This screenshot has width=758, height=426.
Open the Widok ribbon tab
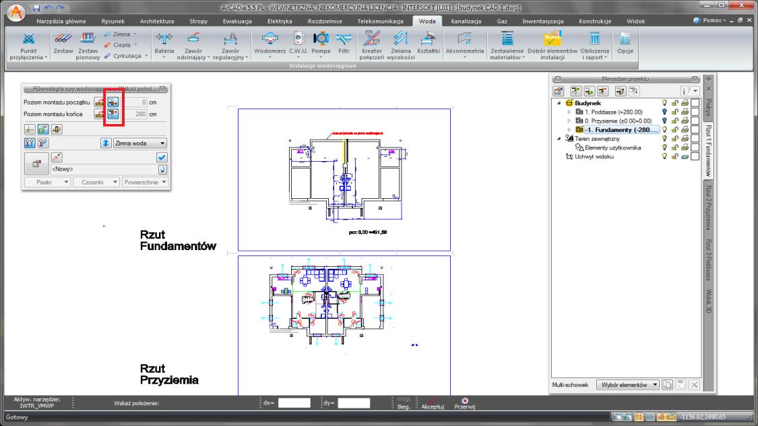click(635, 22)
